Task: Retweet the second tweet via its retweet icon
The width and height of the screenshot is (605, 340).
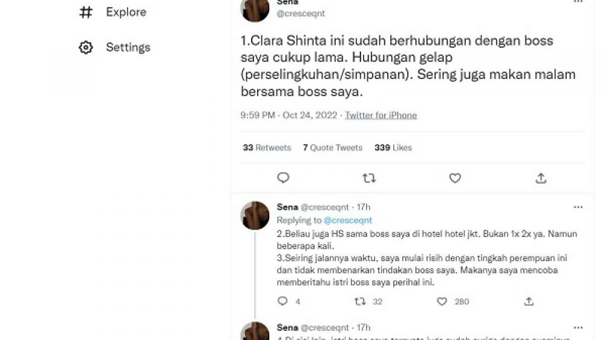Action: click(x=359, y=301)
